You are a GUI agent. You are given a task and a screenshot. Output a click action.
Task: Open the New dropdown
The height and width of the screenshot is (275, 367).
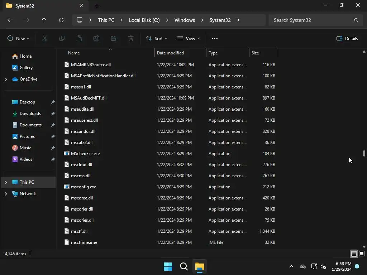coord(18,39)
